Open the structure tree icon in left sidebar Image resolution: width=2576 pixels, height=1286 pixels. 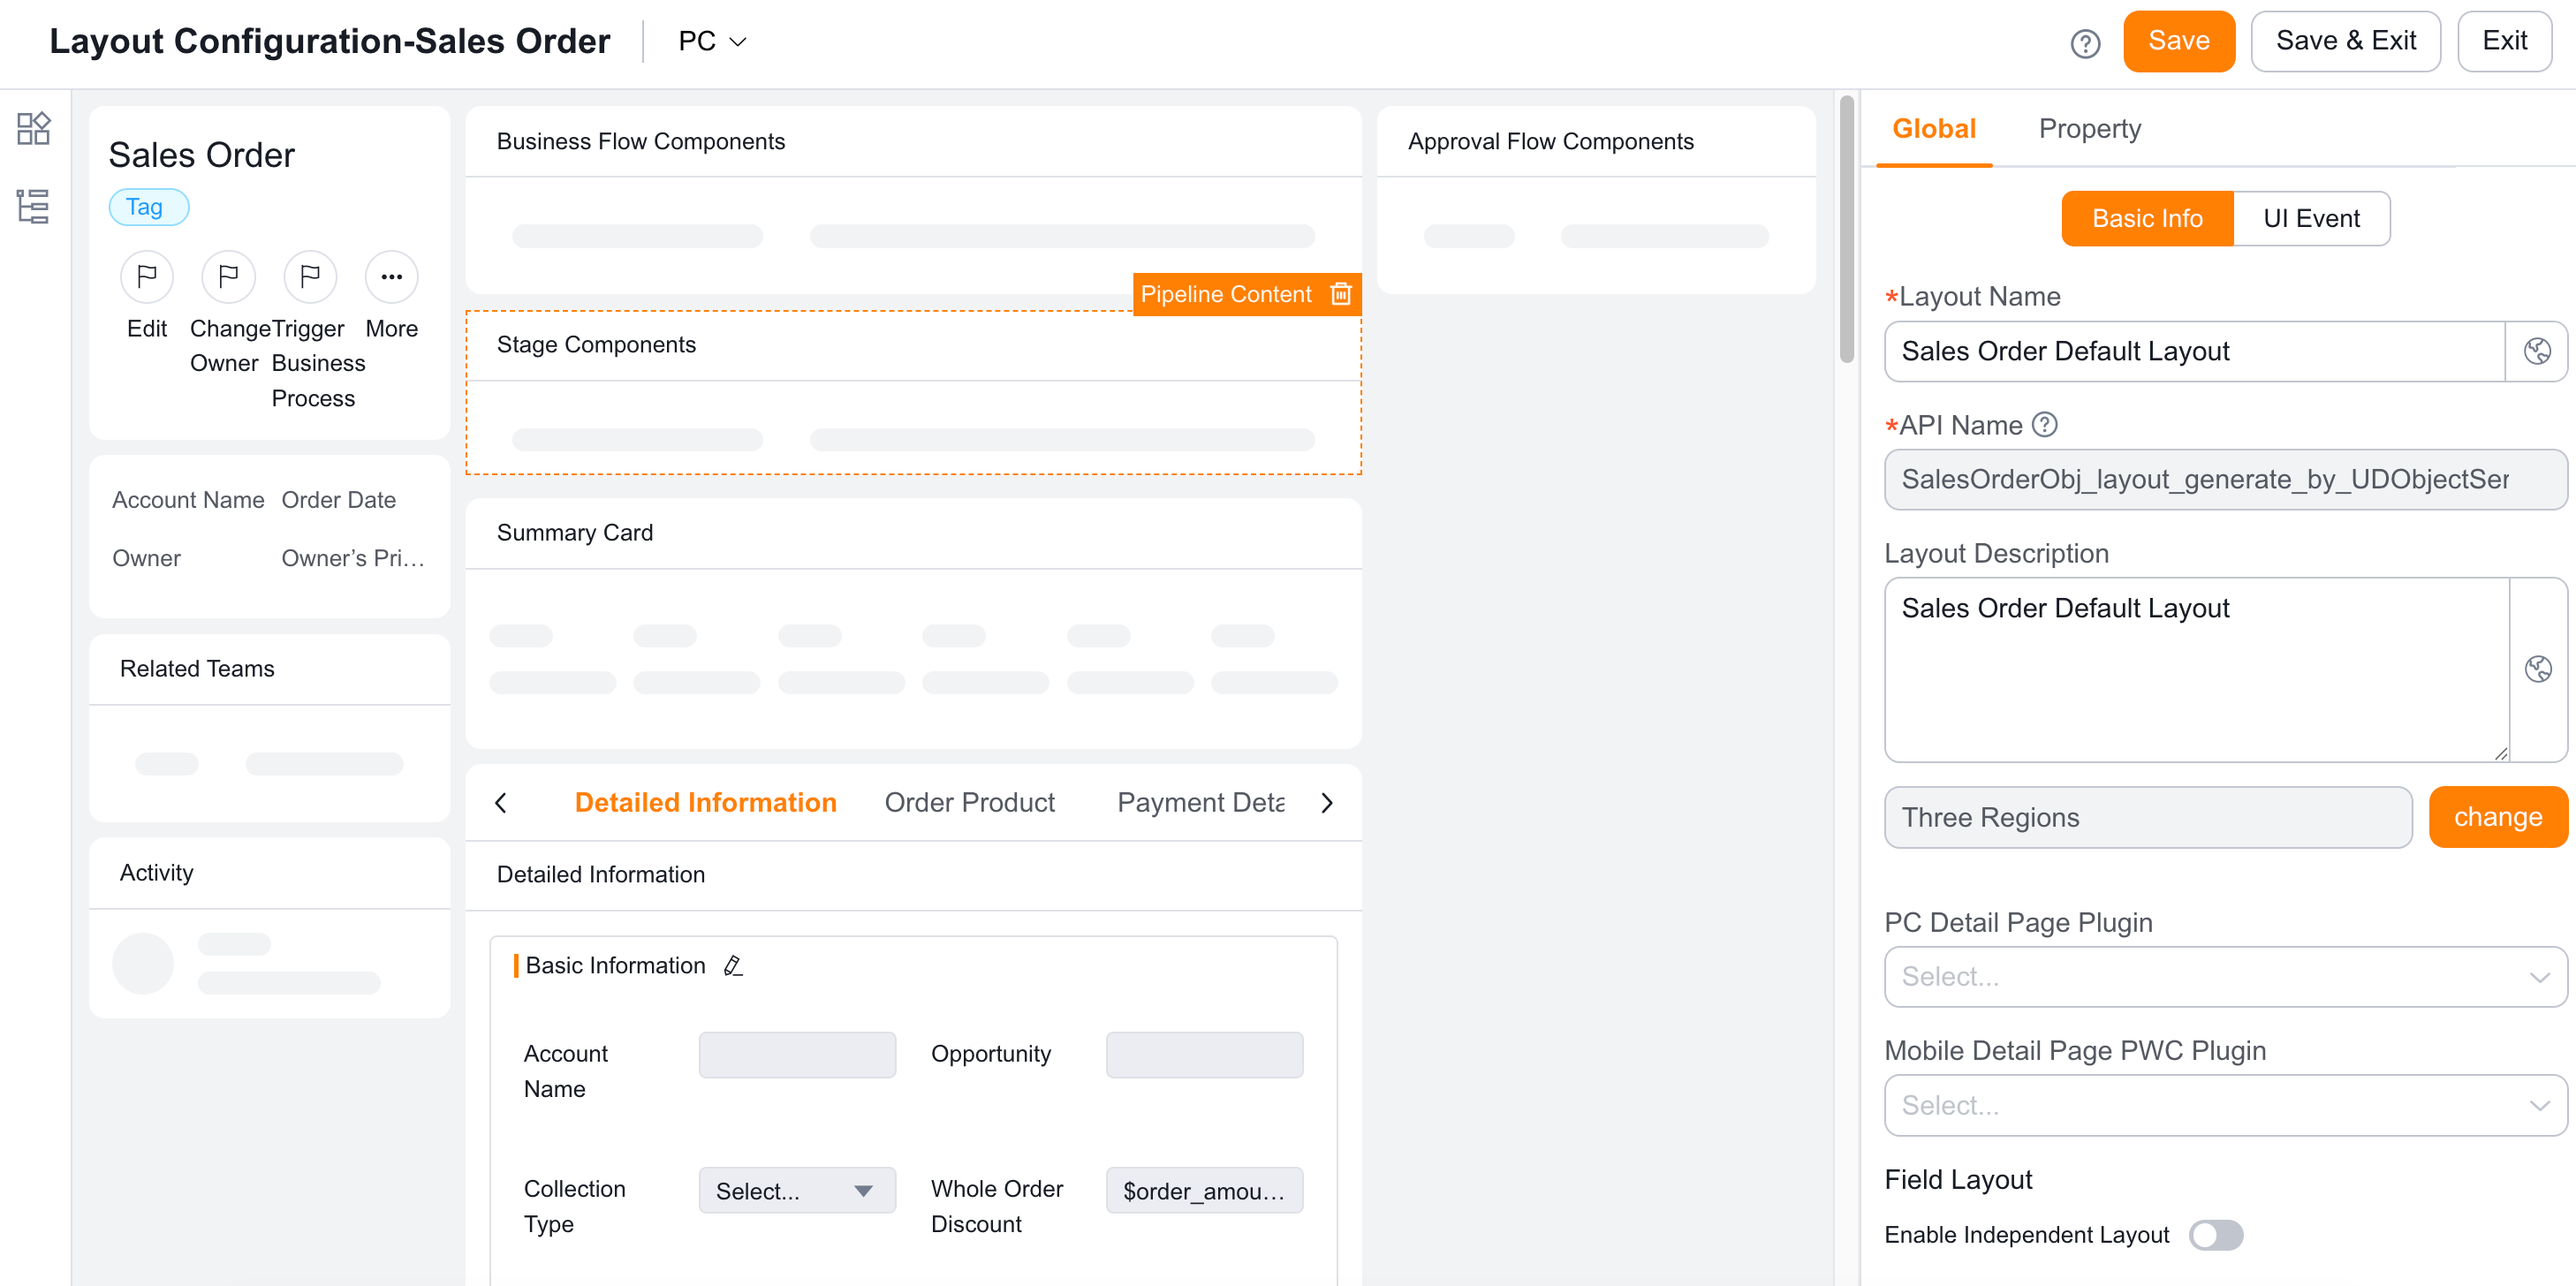[x=33, y=206]
